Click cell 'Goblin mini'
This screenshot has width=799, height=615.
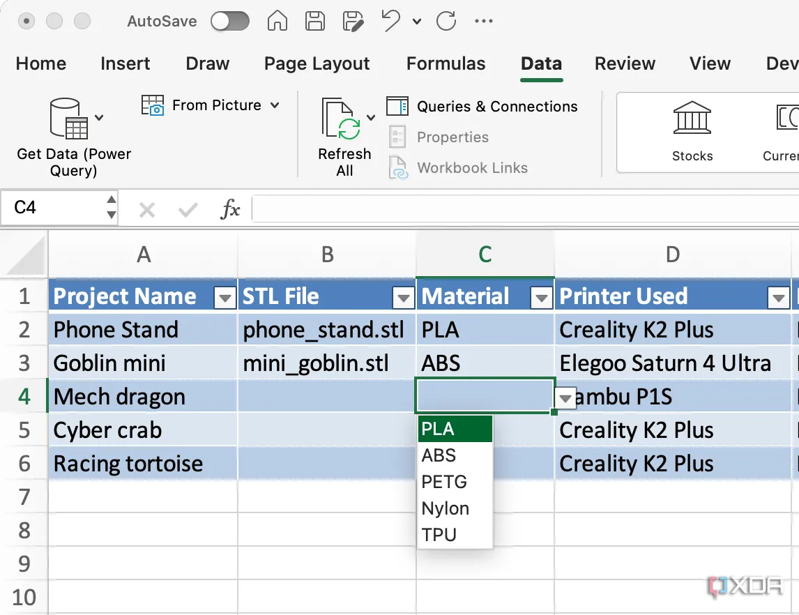pos(143,363)
